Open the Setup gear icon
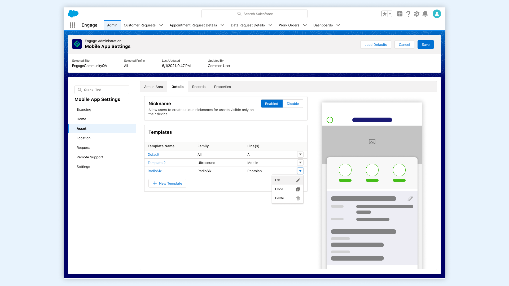509x286 pixels. 417,14
